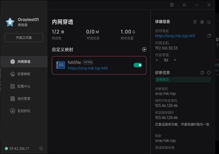Click the 域名管理 atom icon
The image size is (219, 154).
click(x=13, y=99)
